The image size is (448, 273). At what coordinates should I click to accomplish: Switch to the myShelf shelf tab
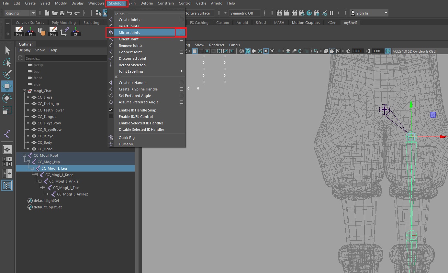[350, 23]
